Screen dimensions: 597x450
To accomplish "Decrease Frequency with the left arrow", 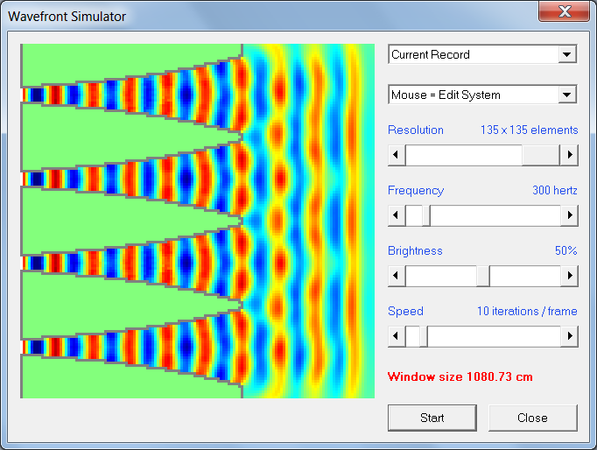I will [x=397, y=215].
